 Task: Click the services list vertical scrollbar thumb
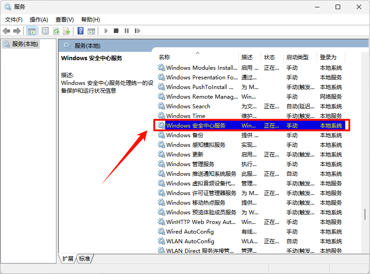(365, 214)
